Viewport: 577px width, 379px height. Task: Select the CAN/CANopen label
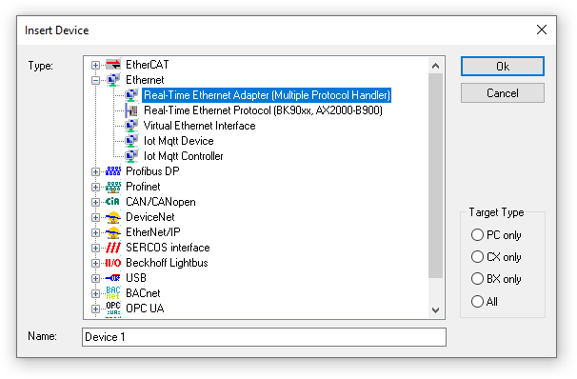161,202
